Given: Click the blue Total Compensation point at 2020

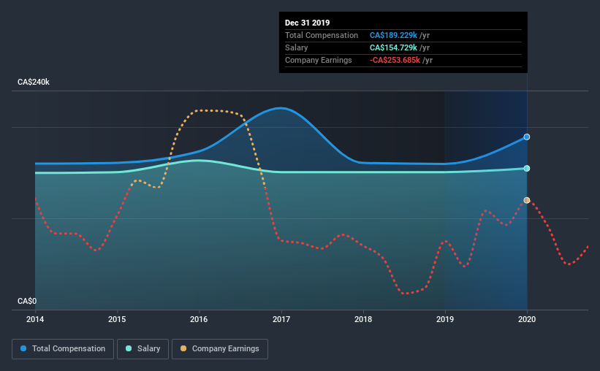Looking at the screenshot, I should 527,137.
